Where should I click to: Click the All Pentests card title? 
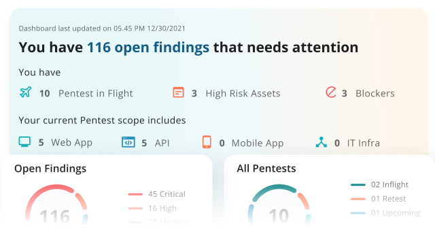click(x=266, y=168)
